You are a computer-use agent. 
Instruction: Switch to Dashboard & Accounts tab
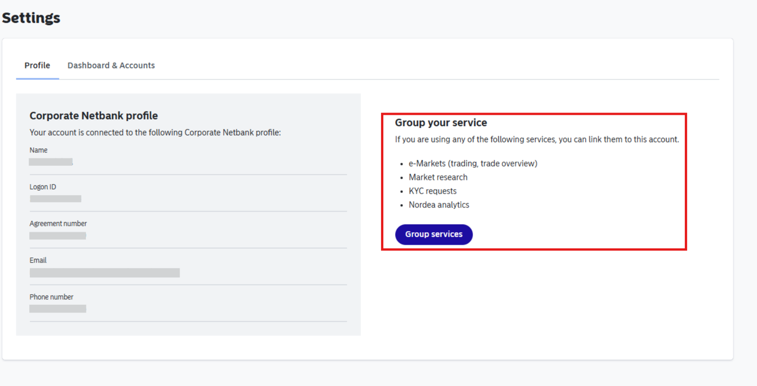click(x=111, y=65)
